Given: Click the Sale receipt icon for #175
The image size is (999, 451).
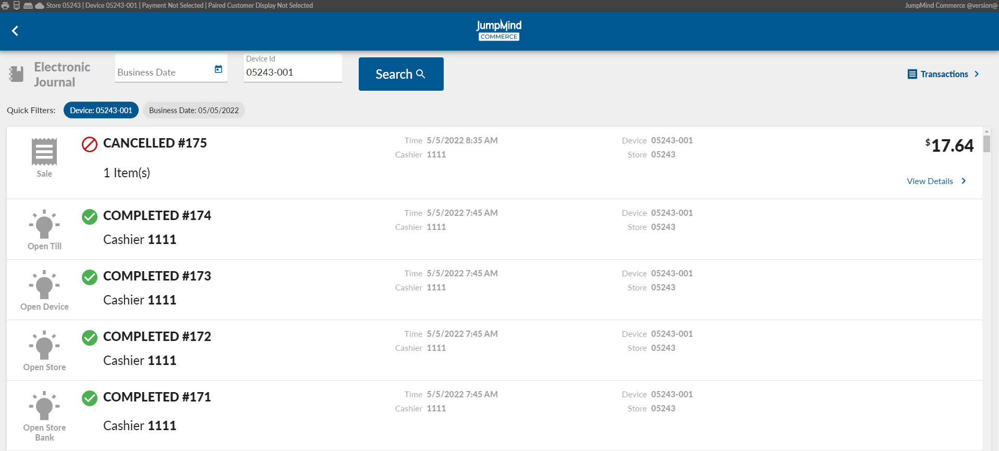Looking at the screenshot, I should tap(44, 152).
